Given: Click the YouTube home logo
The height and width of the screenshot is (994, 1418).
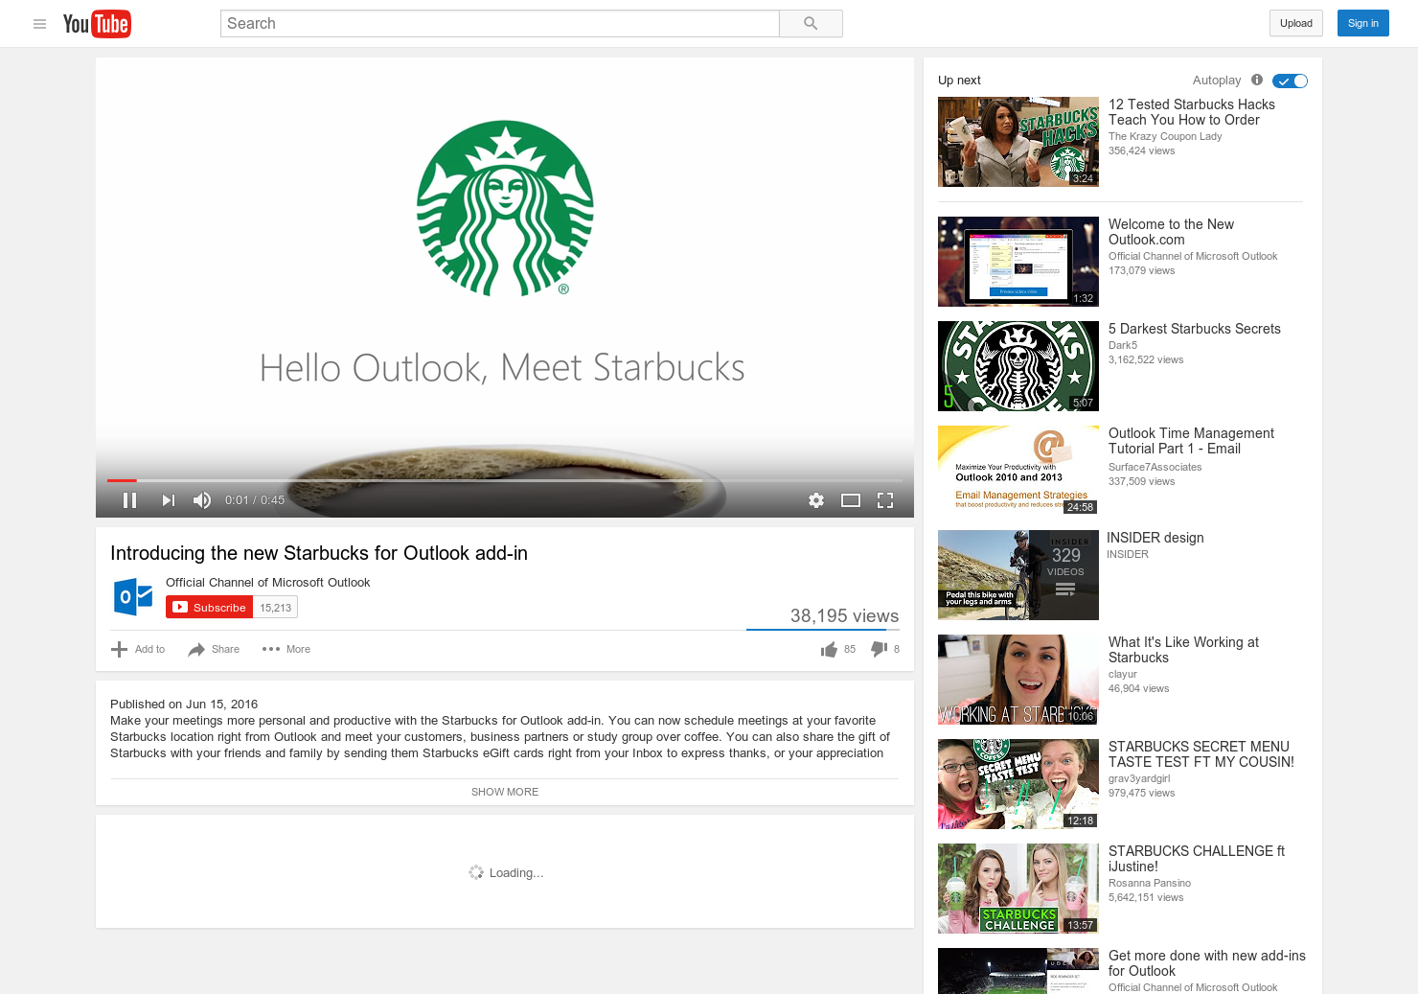Looking at the screenshot, I should 97,23.
